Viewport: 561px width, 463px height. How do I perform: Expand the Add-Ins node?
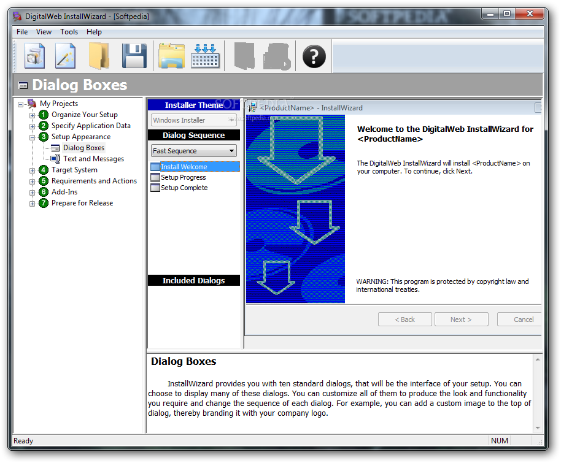32,193
